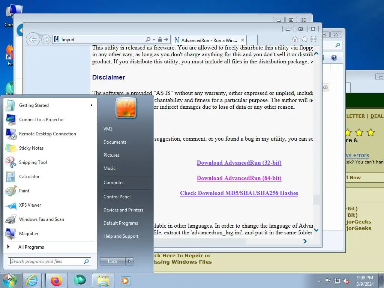Open Default Programs
The width and height of the screenshot is (384, 288).
(121, 223)
